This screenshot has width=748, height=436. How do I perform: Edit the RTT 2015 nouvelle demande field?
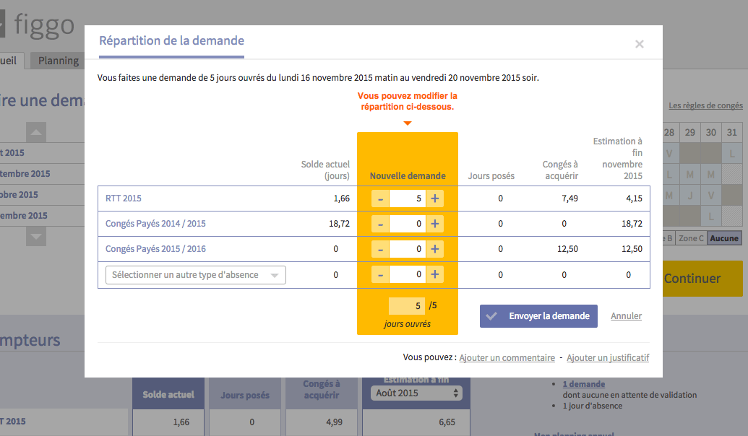(408, 199)
